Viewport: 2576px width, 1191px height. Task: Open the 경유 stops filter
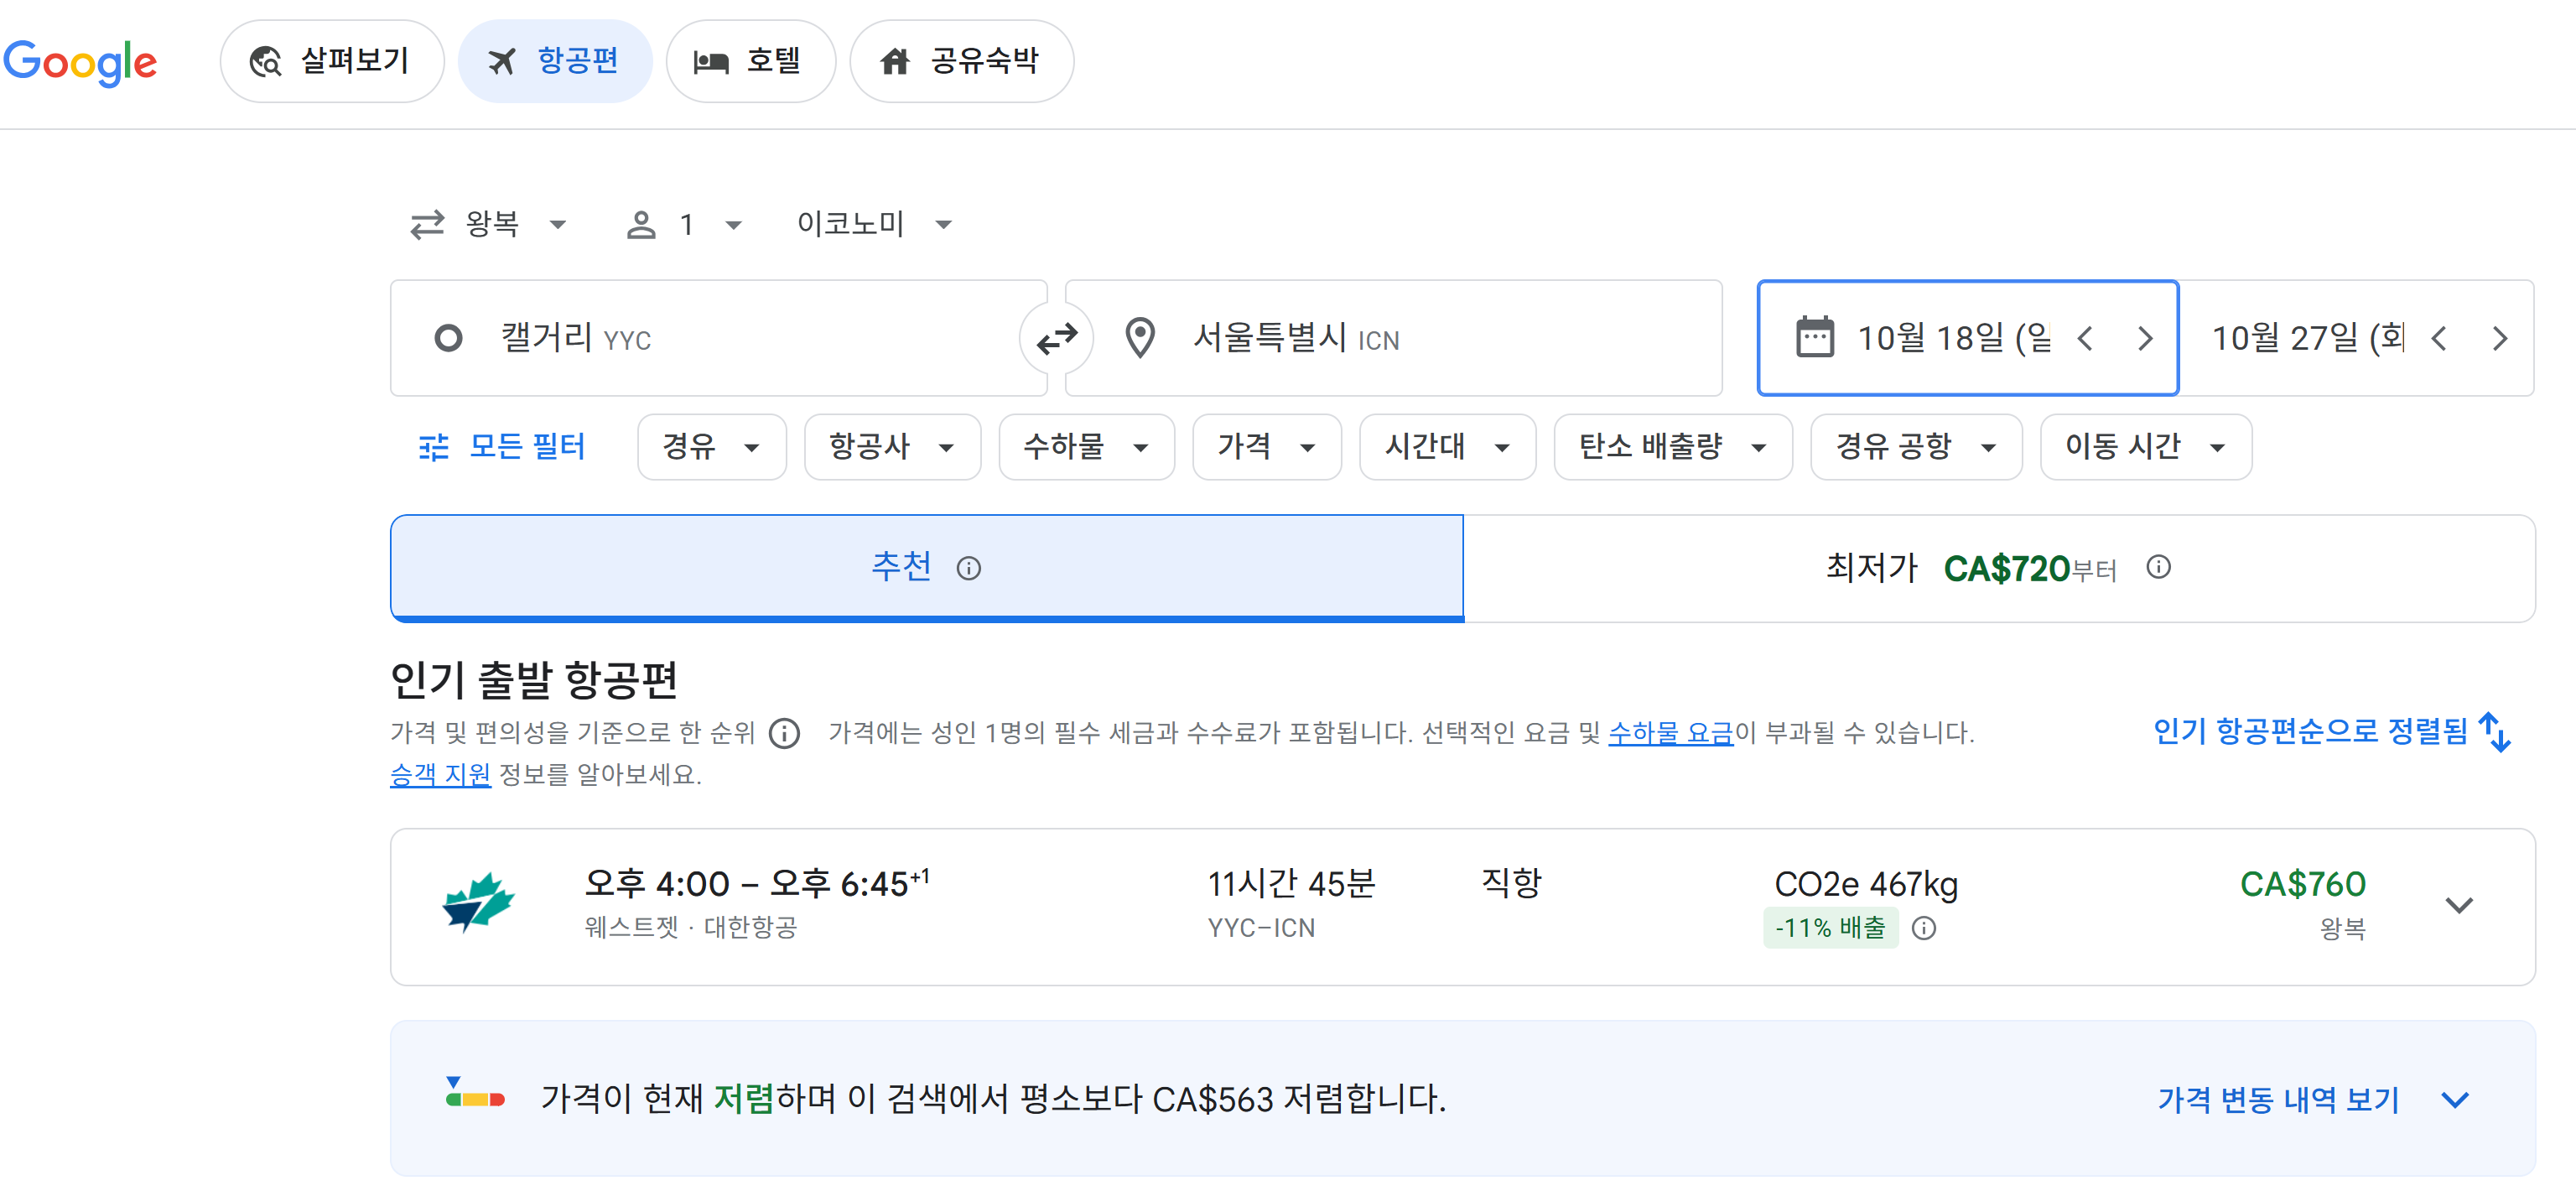click(712, 446)
